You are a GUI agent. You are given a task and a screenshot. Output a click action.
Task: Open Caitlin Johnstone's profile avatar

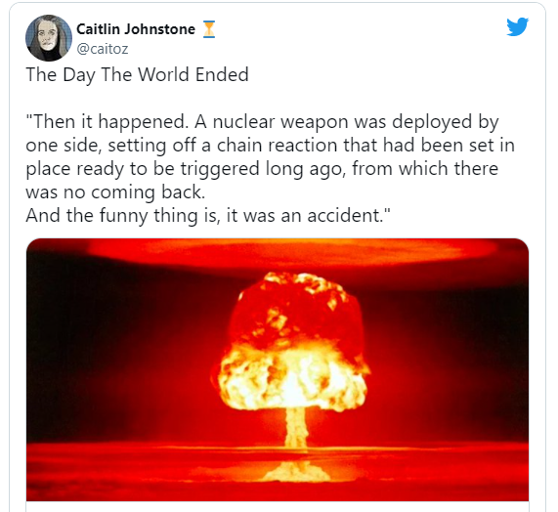(x=49, y=38)
